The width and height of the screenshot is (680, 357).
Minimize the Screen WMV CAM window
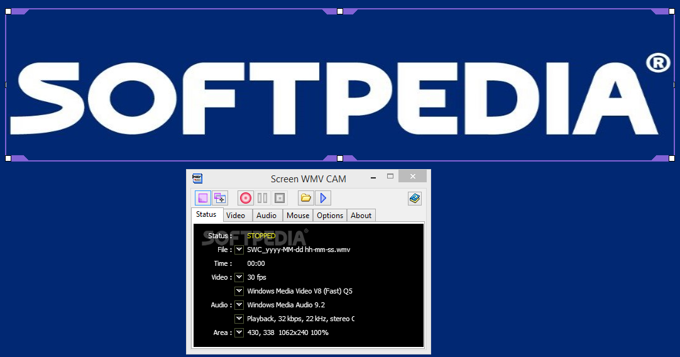pos(373,177)
